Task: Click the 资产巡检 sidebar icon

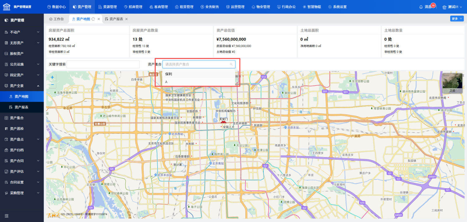Action: tap(7, 128)
